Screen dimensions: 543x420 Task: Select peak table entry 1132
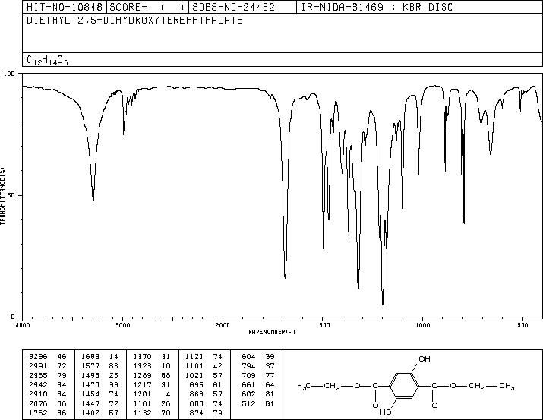(142, 413)
